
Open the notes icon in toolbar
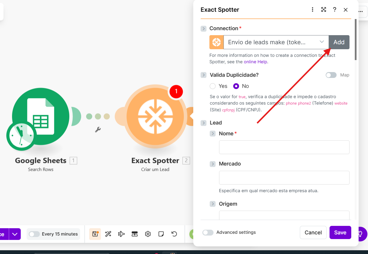(161, 234)
